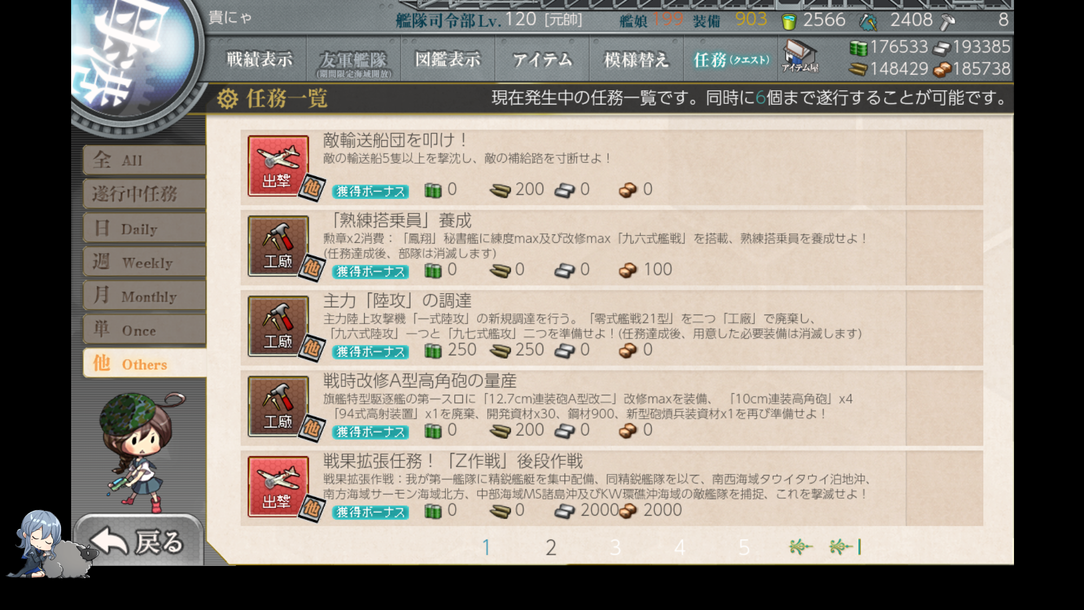Go to next quest page arrow

point(801,547)
